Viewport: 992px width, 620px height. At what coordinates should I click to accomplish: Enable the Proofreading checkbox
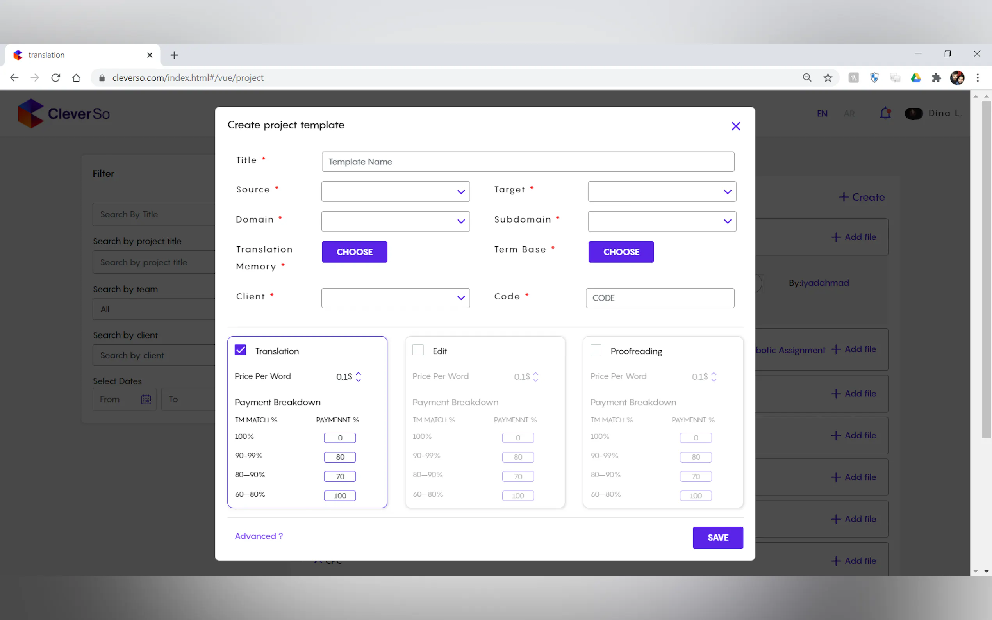tap(596, 350)
